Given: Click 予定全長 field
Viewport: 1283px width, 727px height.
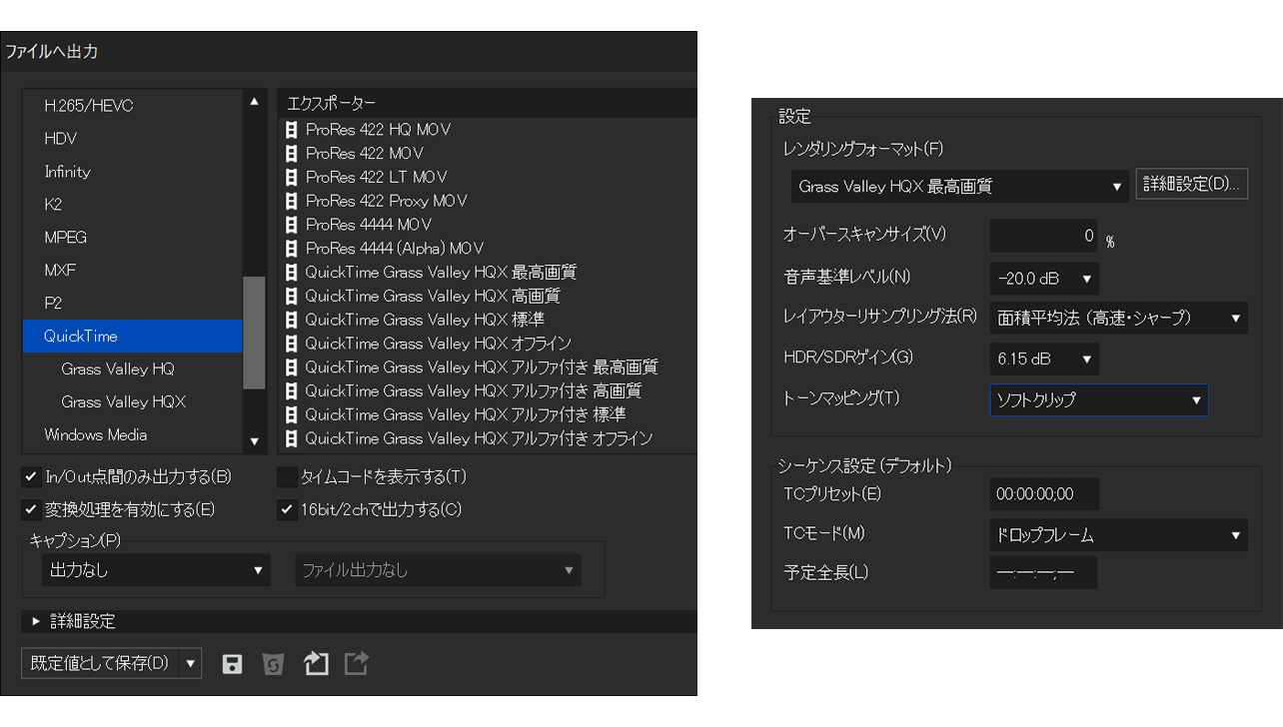Looking at the screenshot, I should (x=1043, y=573).
